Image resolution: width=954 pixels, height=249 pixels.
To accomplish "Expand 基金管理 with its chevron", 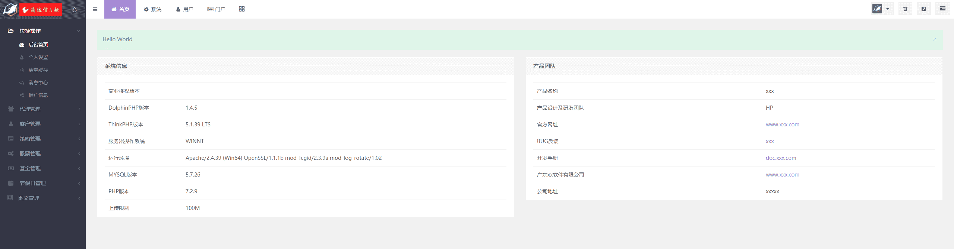I will tap(79, 168).
